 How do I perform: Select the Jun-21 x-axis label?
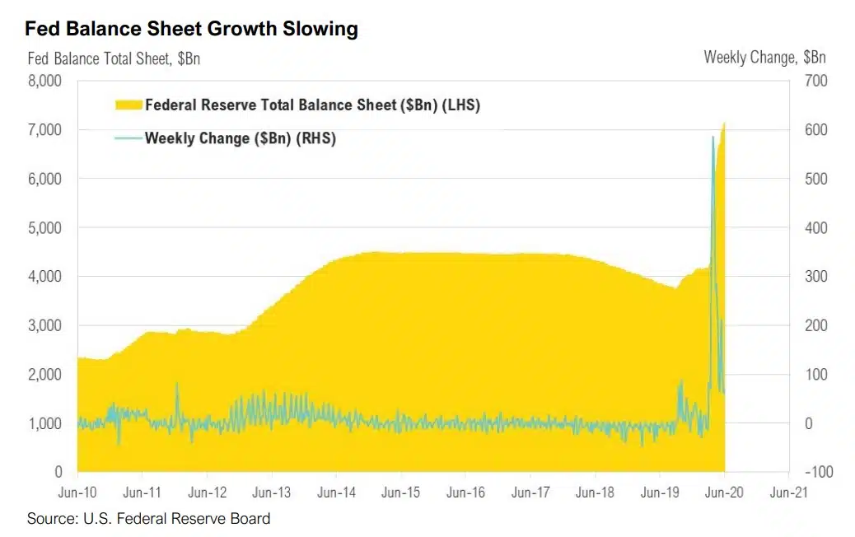pyautogui.click(x=788, y=493)
